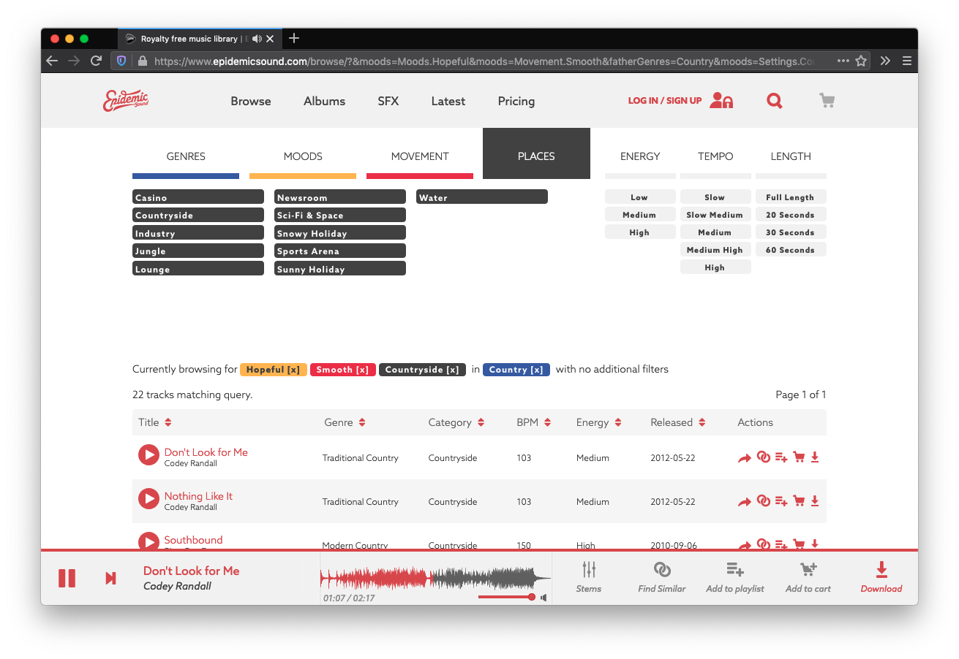Toggle the Low energy filter
Viewport: 959px width, 659px height.
tap(639, 197)
